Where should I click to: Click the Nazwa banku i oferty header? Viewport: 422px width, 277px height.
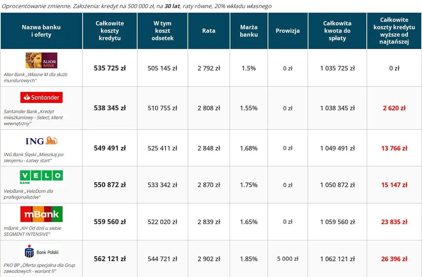(x=41, y=31)
